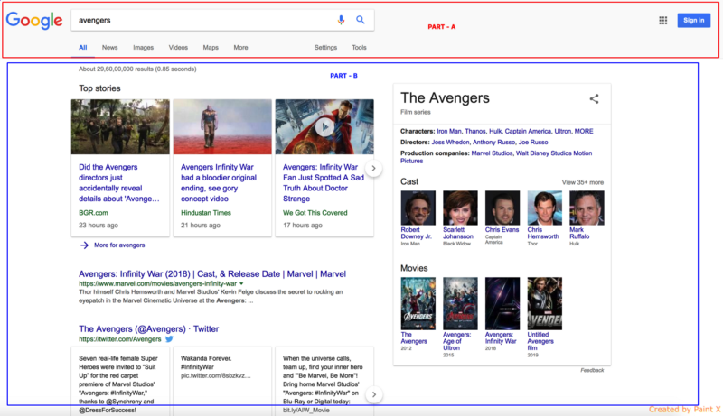Open search Settings
723x416 pixels.
tap(325, 48)
